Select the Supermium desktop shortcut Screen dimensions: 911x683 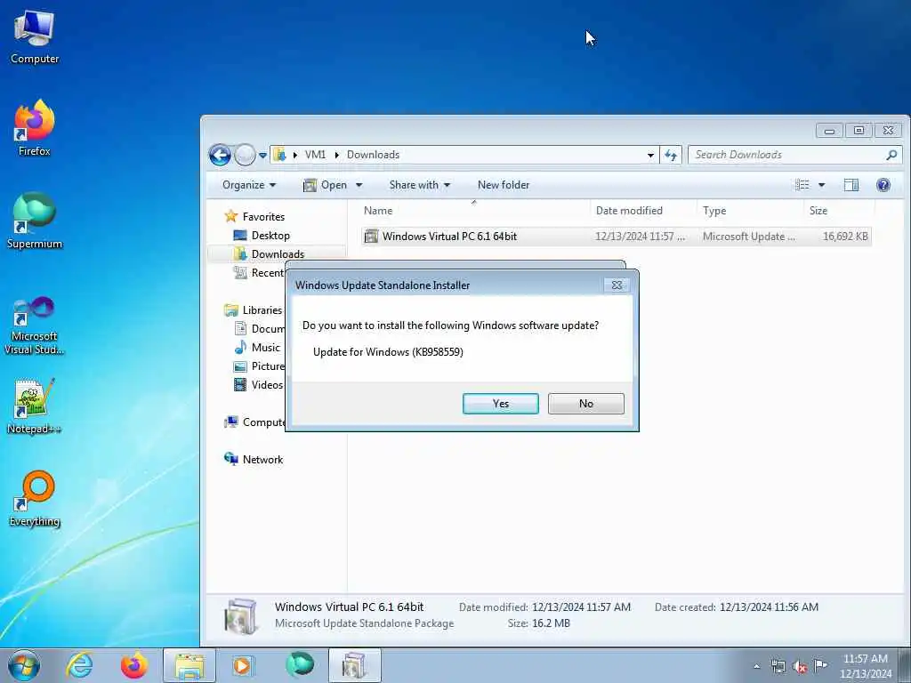pos(35,221)
